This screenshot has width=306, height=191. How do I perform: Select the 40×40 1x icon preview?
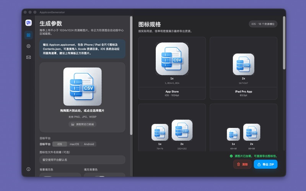coord(233,134)
